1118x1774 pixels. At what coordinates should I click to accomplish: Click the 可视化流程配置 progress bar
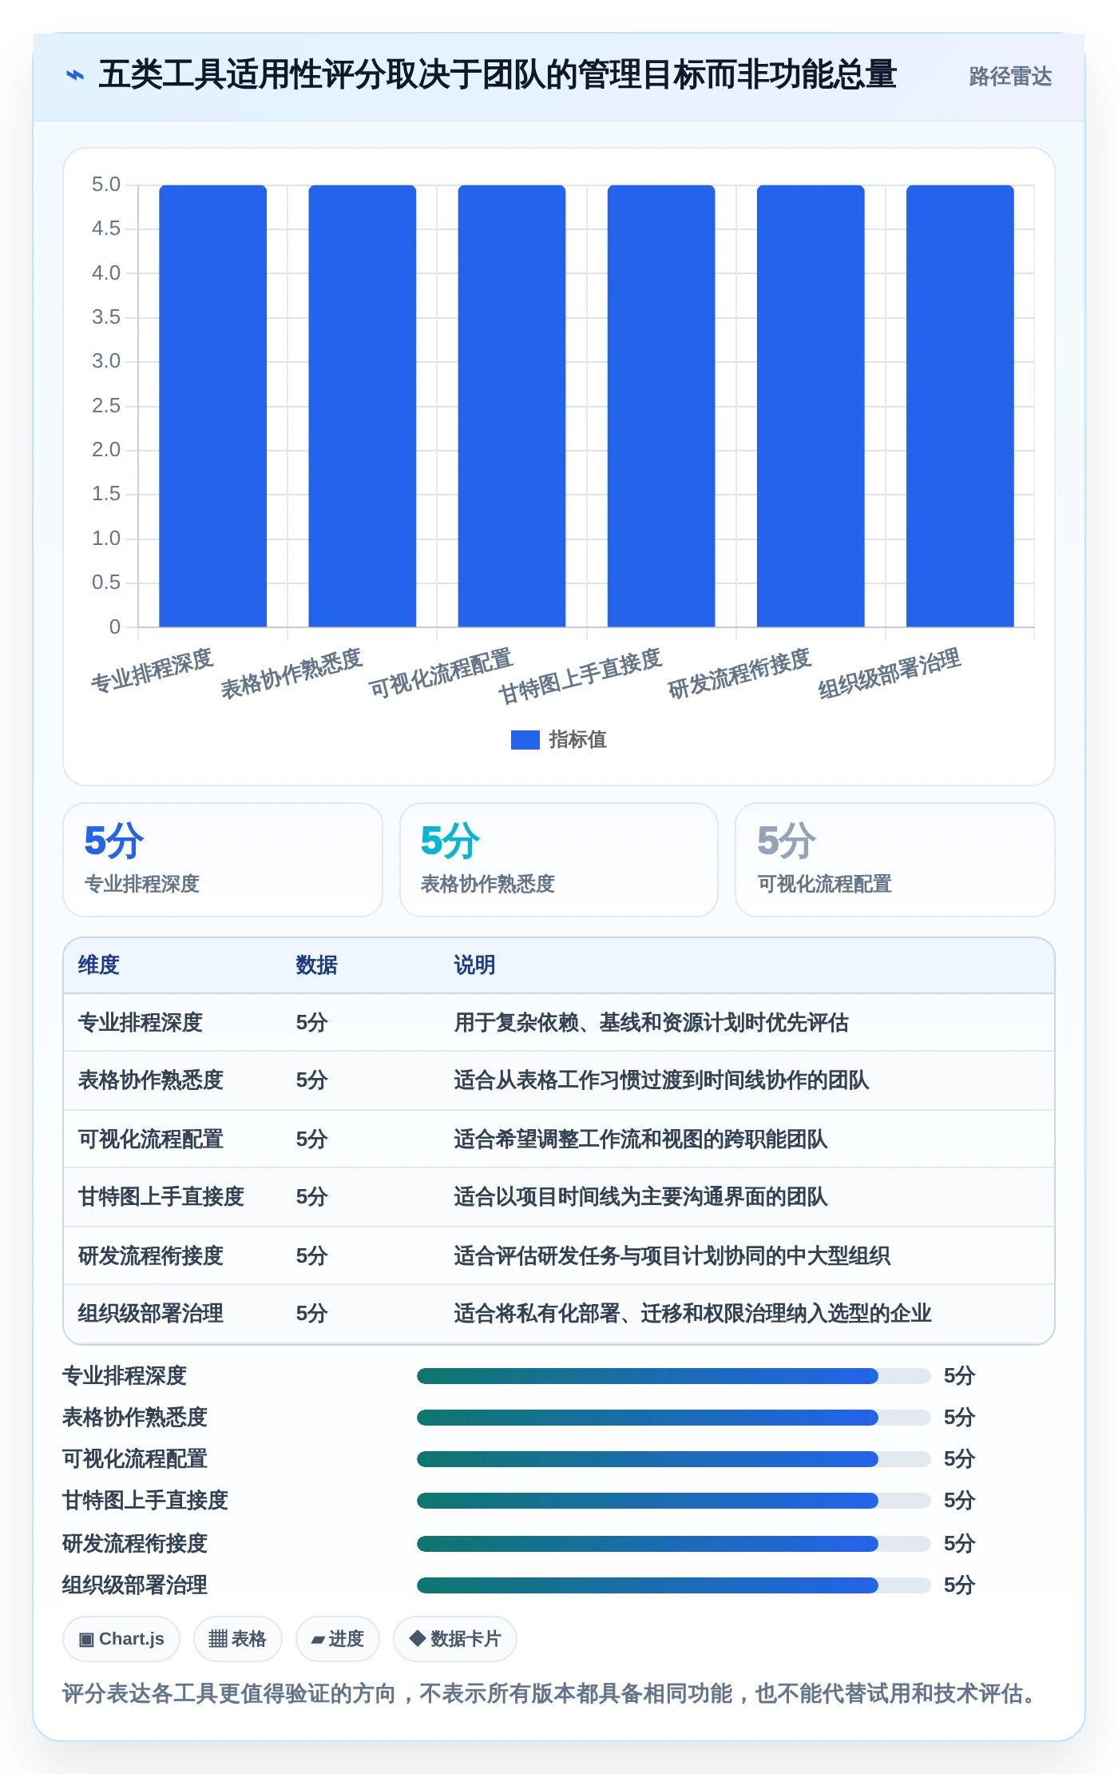pyautogui.click(x=673, y=1459)
